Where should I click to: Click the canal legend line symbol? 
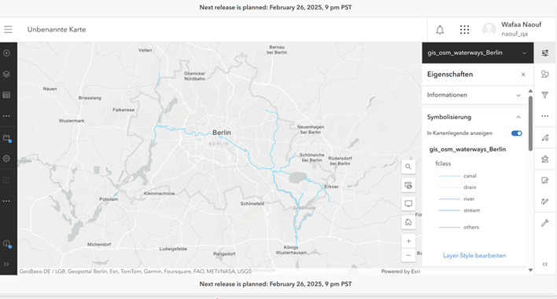click(449, 176)
